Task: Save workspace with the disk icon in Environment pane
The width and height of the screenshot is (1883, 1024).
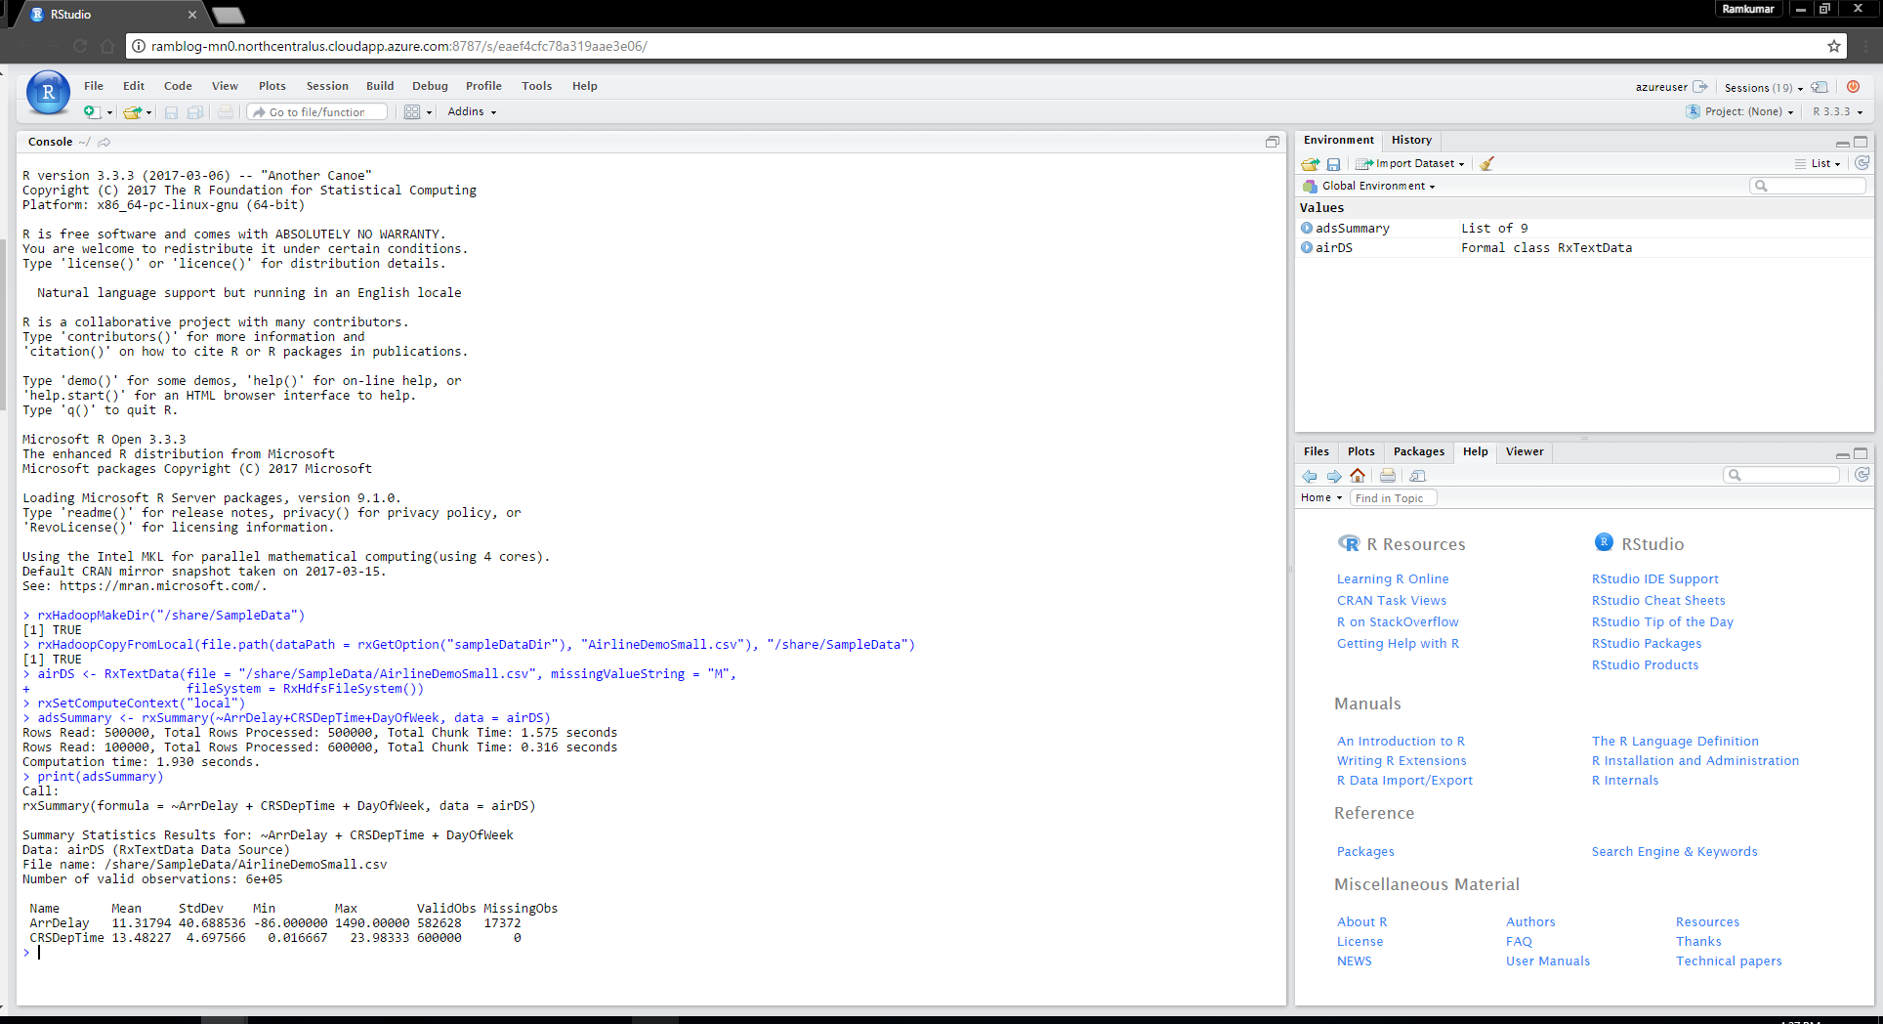Action: coord(1334,163)
